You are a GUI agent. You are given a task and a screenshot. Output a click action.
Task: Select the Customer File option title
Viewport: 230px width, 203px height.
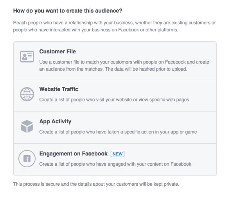point(57,51)
